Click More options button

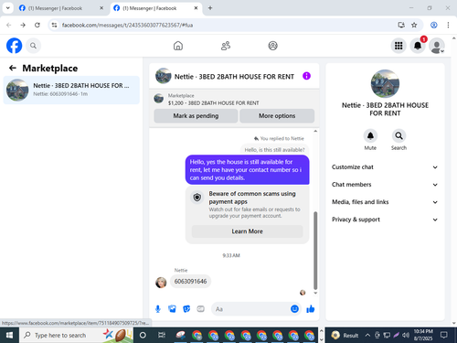click(x=277, y=116)
